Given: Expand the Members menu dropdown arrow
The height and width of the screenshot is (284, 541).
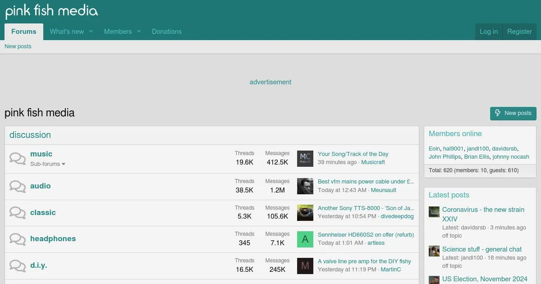Looking at the screenshot, I should [139, 32].
